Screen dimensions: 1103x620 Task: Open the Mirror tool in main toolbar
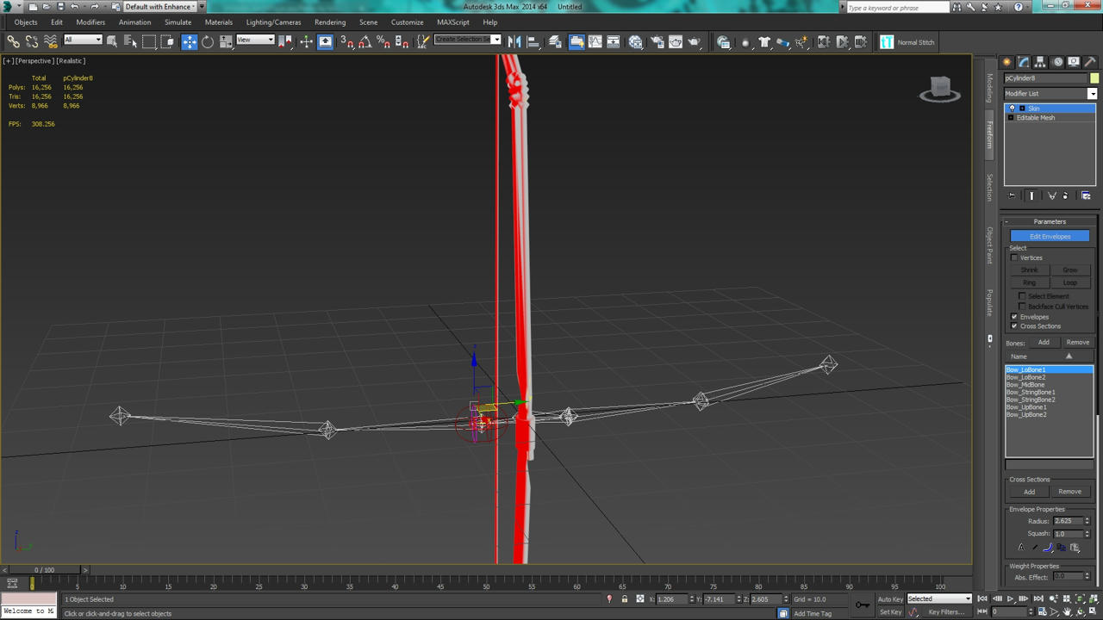pyautogui.click(x=514, y=41)
